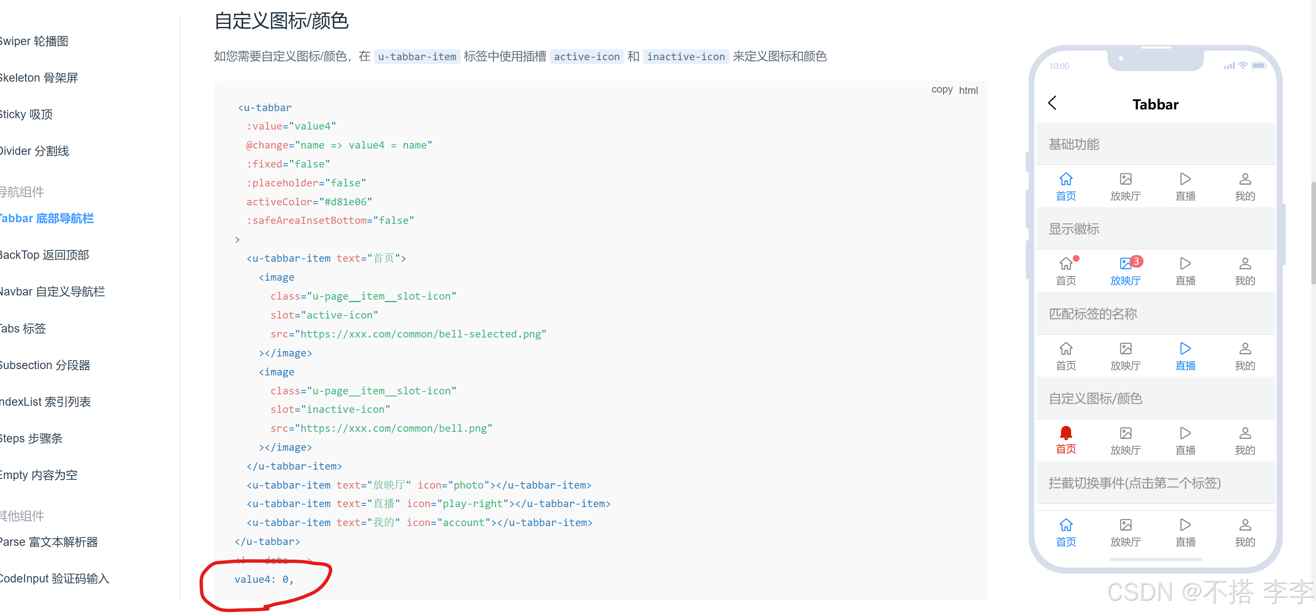Open the BackTop 返回顶部 documentation link
The width and height of the screenshot is (1316, 614).
point(45,254)
